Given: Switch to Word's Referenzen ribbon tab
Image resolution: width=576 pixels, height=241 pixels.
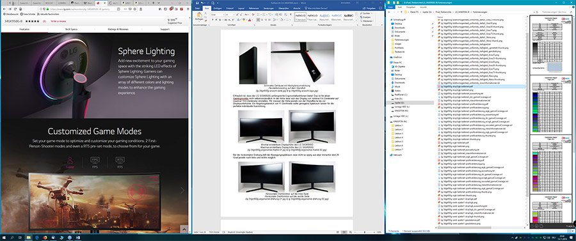Looking at the screenshot, I should click(x=254, y=8).
